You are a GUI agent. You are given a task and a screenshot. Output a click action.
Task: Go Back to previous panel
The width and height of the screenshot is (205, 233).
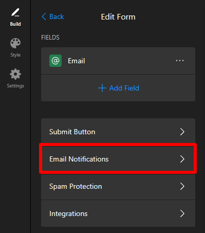click(x=53, y=16)
